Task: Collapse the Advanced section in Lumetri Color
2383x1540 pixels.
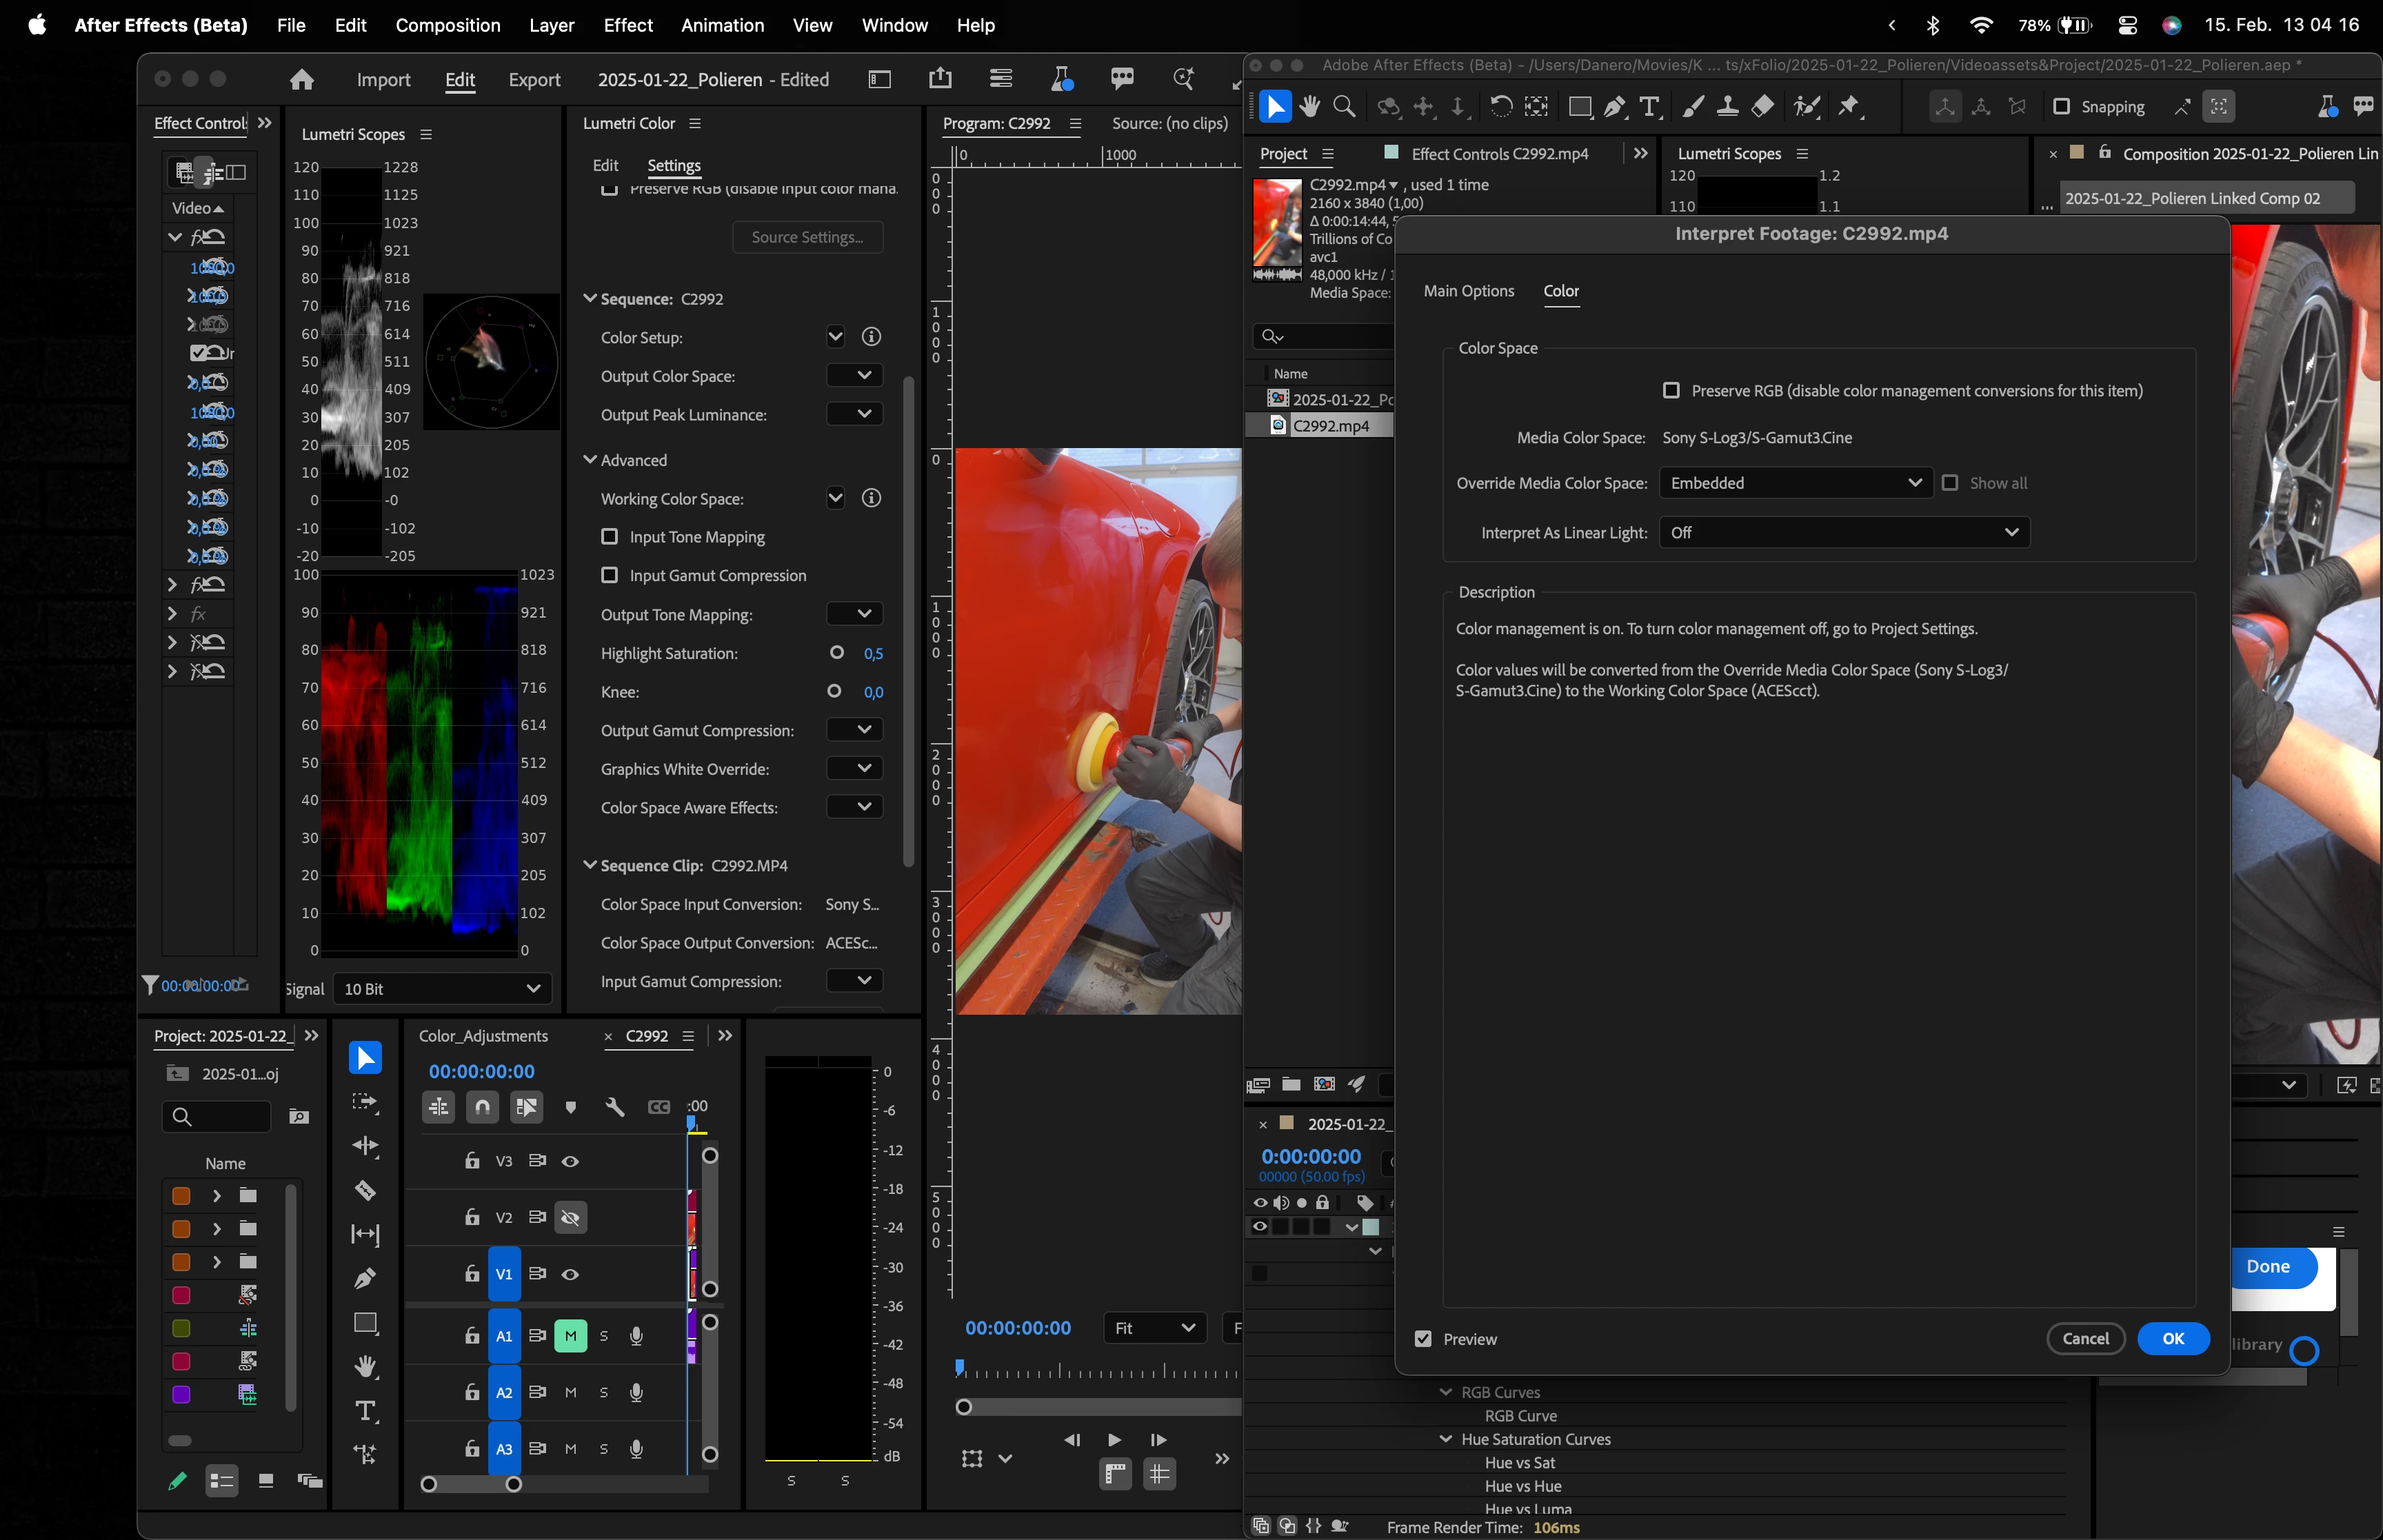Action: (x=590, y=460)
